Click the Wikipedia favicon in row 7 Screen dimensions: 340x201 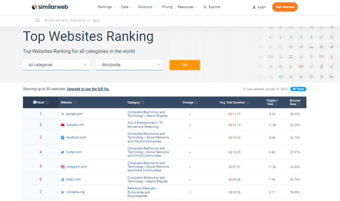coord(63,192)
